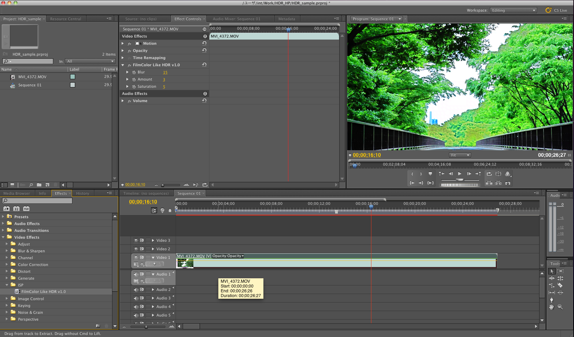
Task: Step back one frame in Program monitor
Action: pyautogui.click(x=451, y=174)
